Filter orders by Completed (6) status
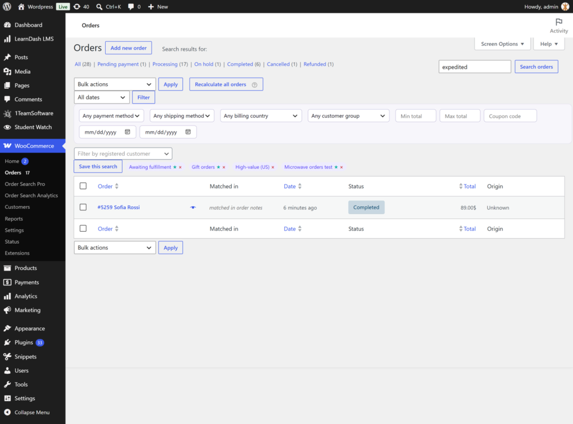This screenshot has width=573, height=424. click(x=244, y=64)
